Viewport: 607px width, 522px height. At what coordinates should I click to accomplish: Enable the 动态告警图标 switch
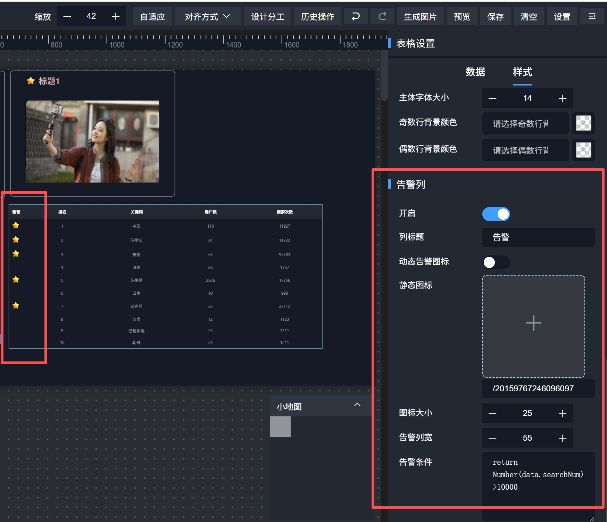[496, 262]
